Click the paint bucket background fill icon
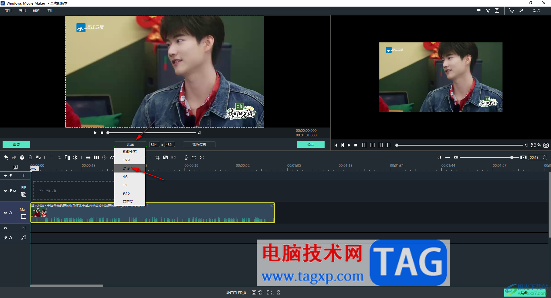Viewport: 551px width, 298px height. click(540, 145)
